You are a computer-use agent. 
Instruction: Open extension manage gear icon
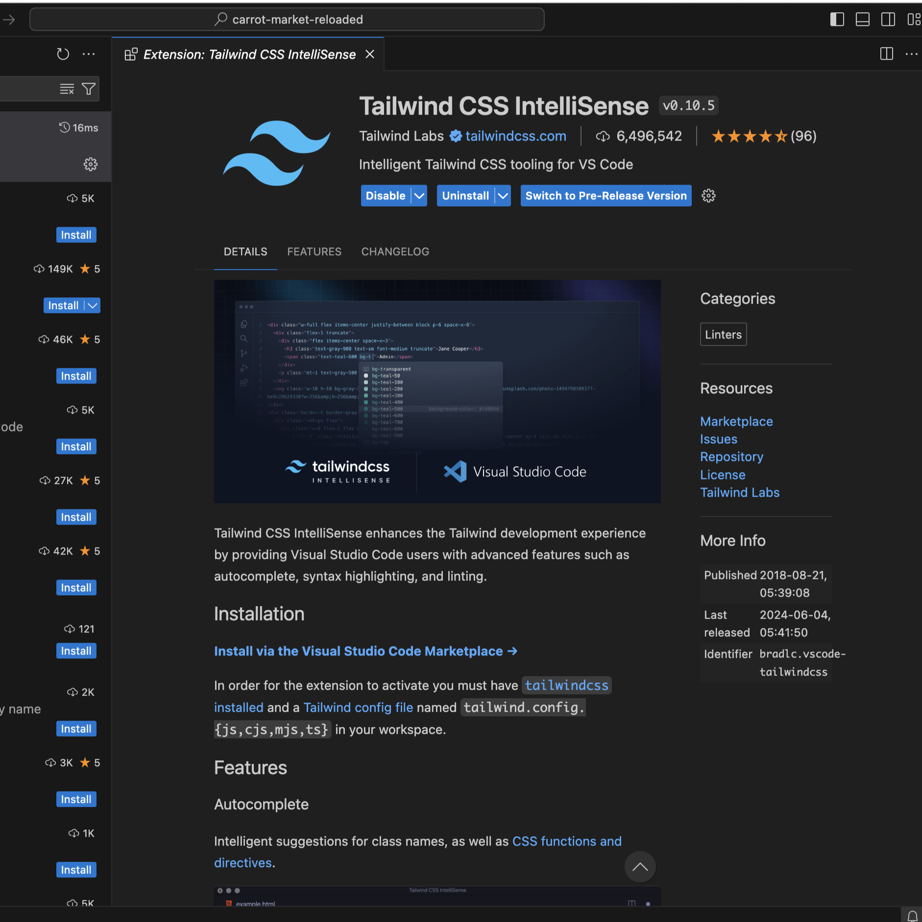click(x=708, y=196)
